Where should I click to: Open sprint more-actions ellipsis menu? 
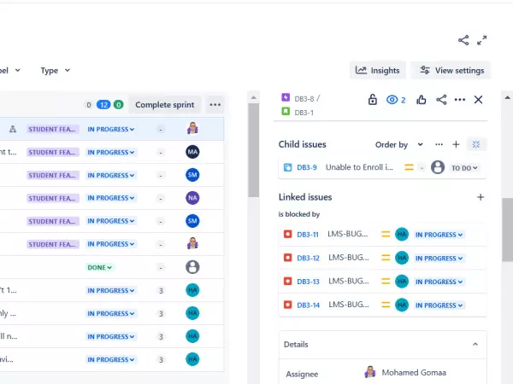point(215,105)
